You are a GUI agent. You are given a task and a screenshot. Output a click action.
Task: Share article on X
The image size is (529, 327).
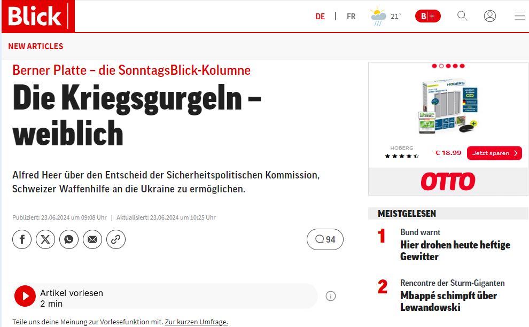pos(45,239)
